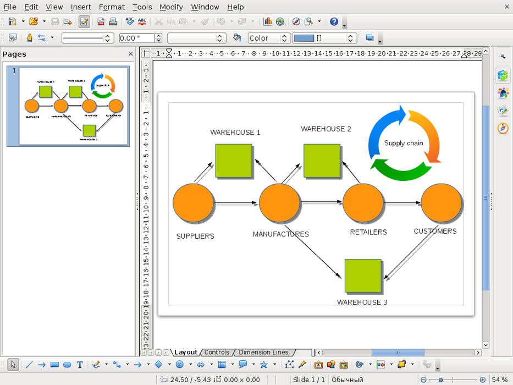This screenshot has height=385, width=513.
Task: Open the area fill type Color dropdown
Action: click(x=284, y=38)
